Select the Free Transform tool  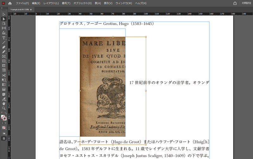4,80
